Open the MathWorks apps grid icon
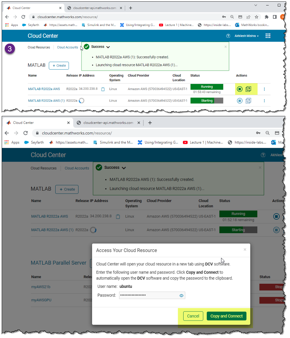The width and height of the screenshot is (290, 338). pyautogui.click(x=268, y=35)
